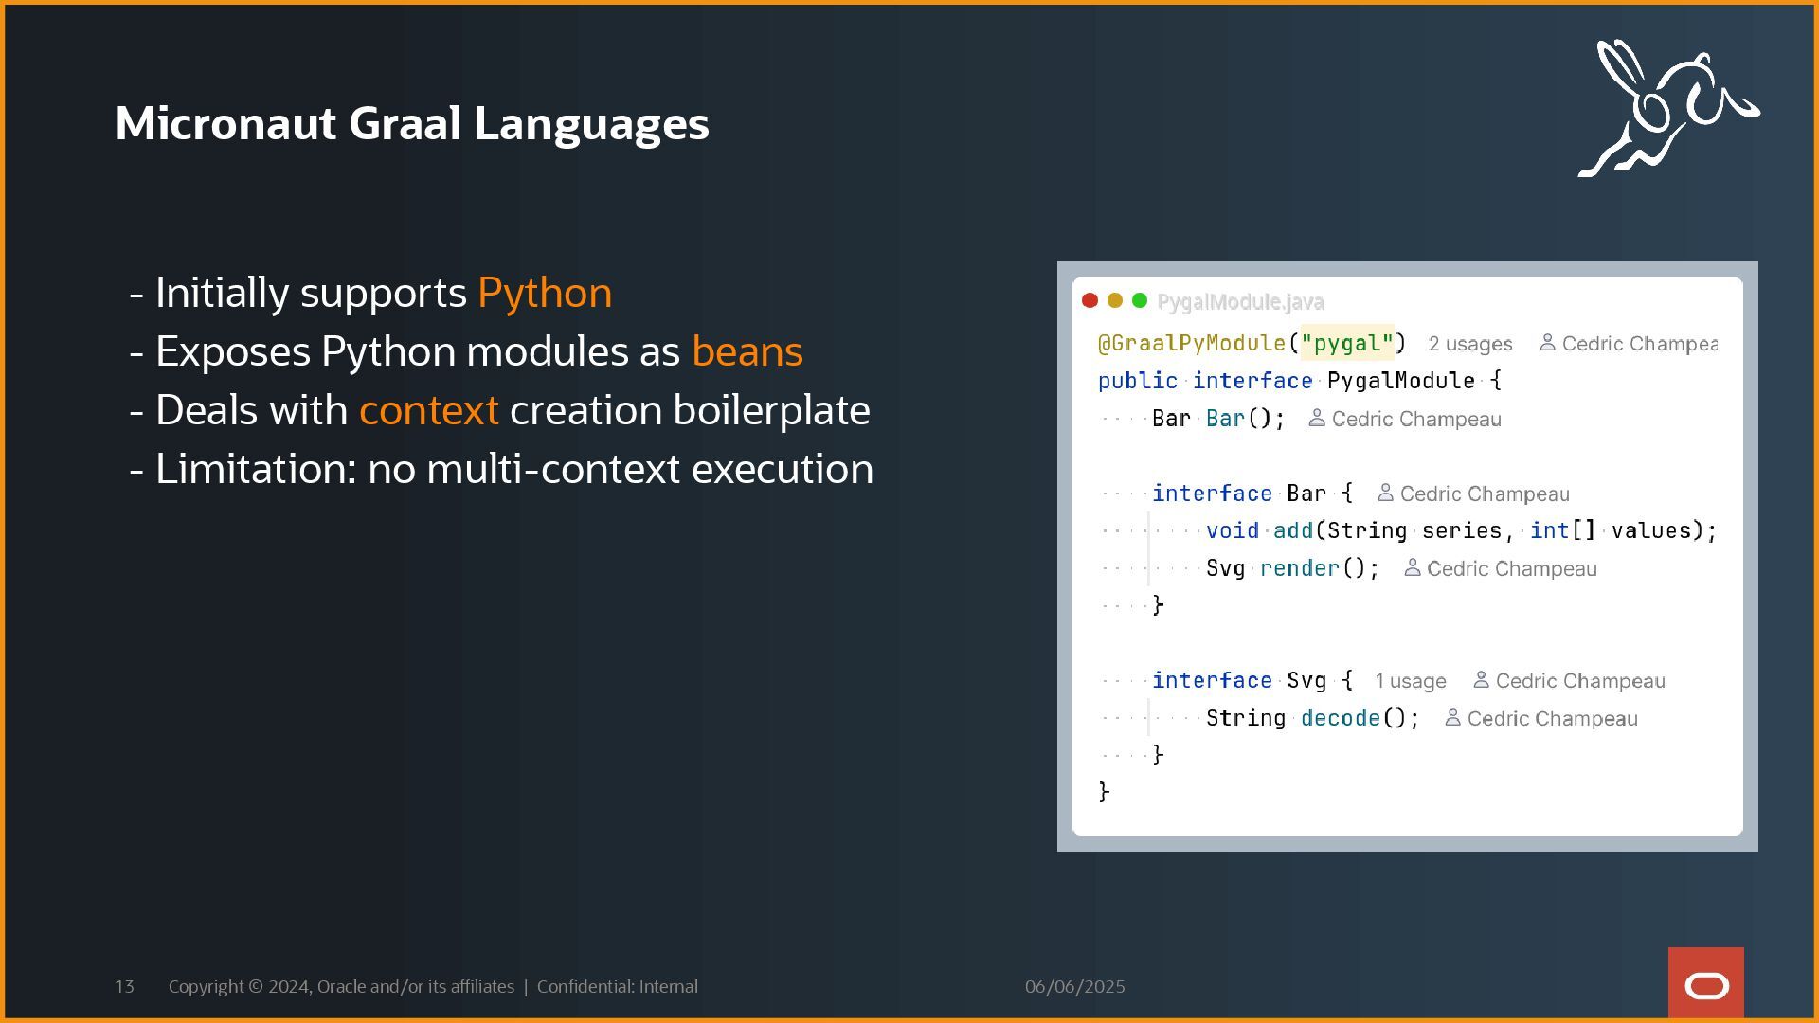Click the '2 usages' hint
The image size is (1819, 1023).
point(1469,344)
